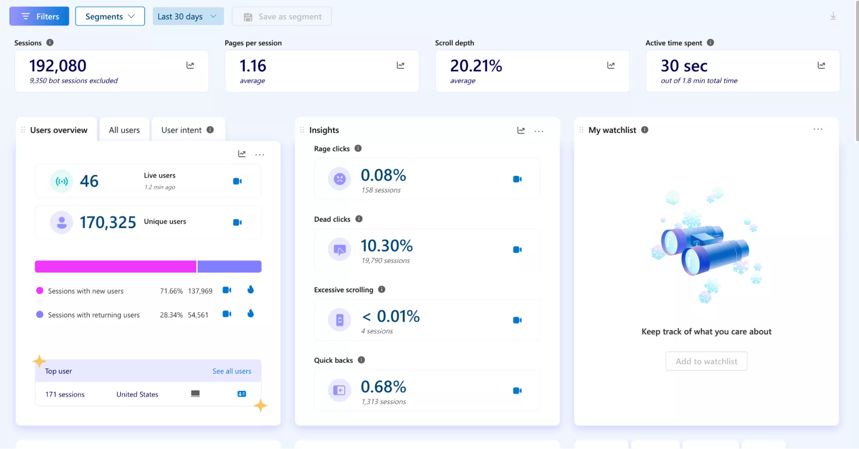
Task: Expand the Segments dropdown
Action: pyautogui.click(x=110, y=16)
